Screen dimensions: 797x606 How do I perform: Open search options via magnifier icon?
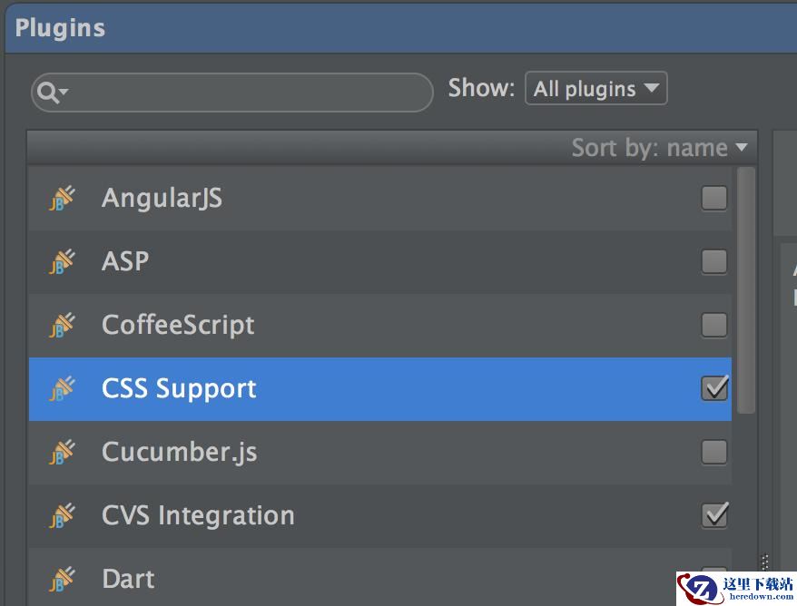53,93
